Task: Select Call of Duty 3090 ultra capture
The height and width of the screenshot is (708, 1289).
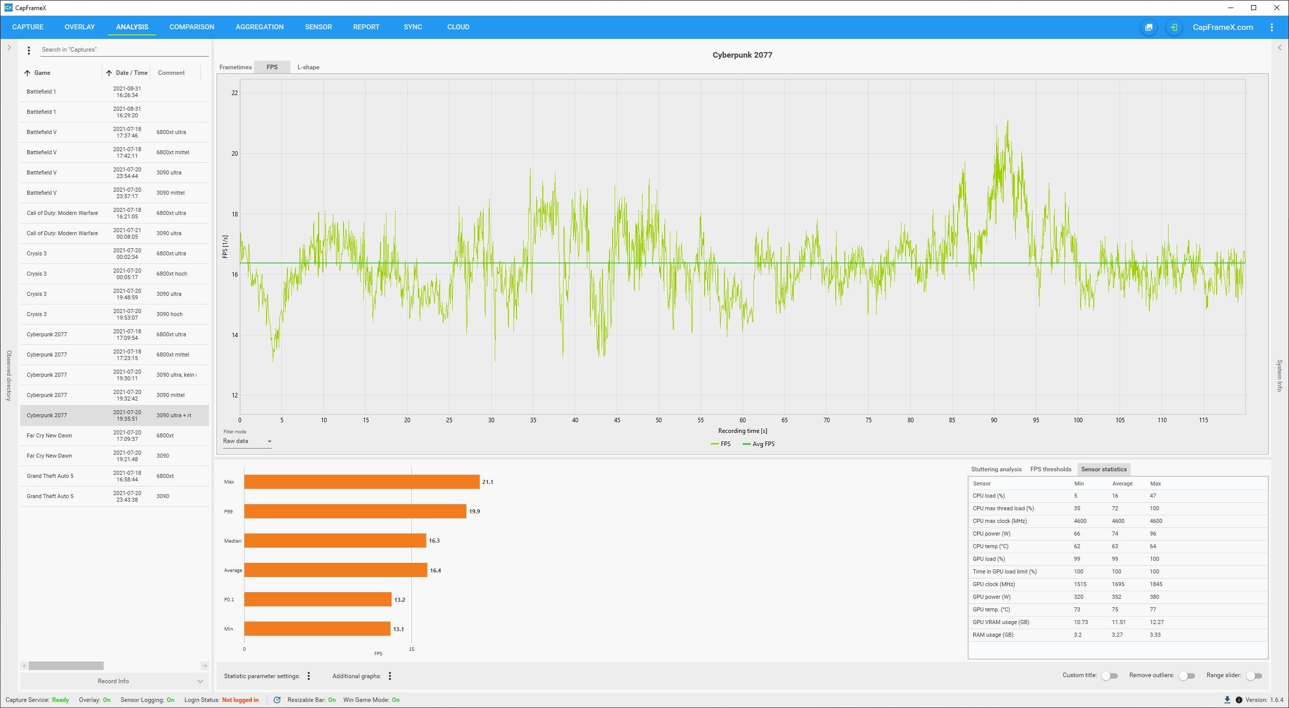Action: coord(114,234)
